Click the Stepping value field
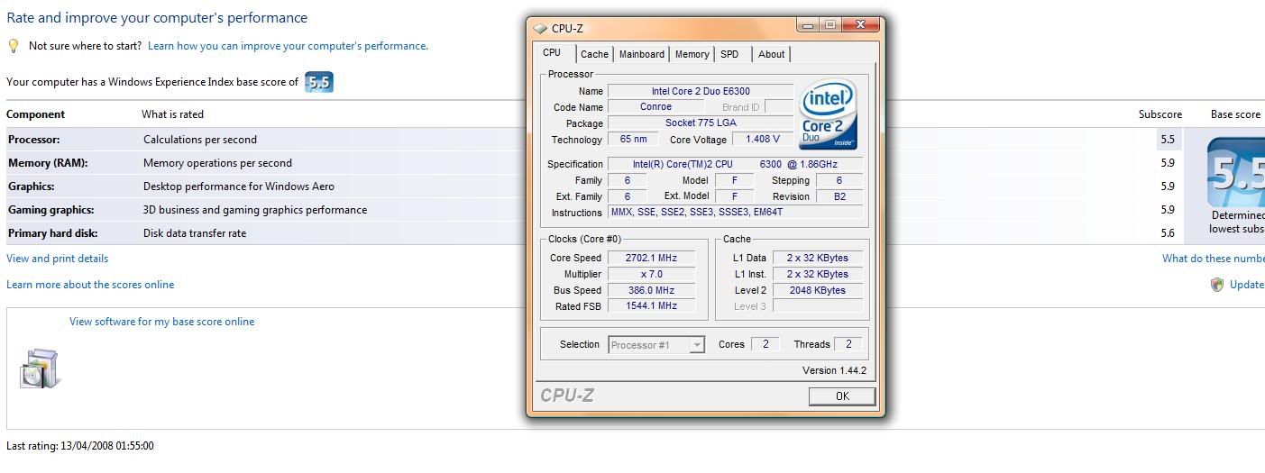 pos(839,180)
